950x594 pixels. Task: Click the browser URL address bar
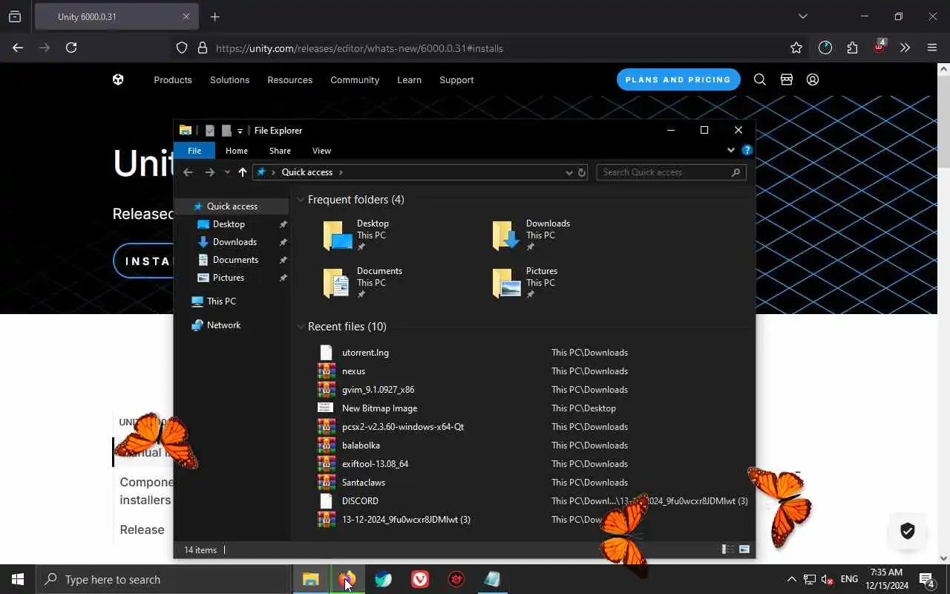pyautogui.click(x=490, y=48)
